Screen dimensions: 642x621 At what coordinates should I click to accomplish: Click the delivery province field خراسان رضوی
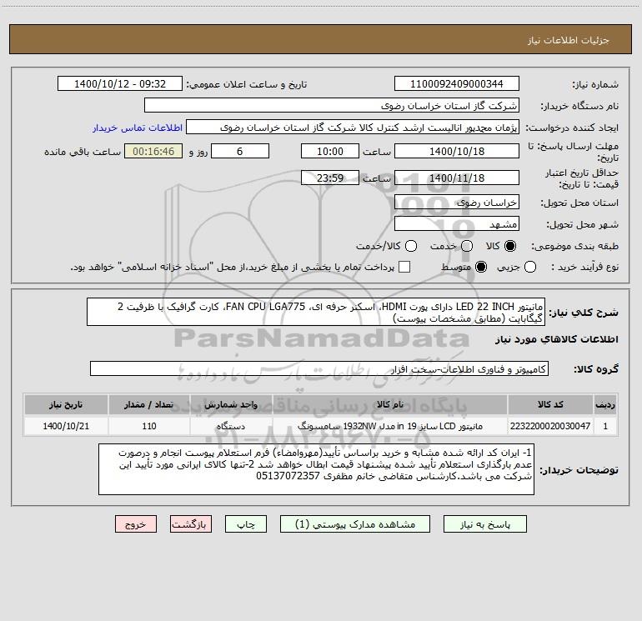click(x=457, y=203)
